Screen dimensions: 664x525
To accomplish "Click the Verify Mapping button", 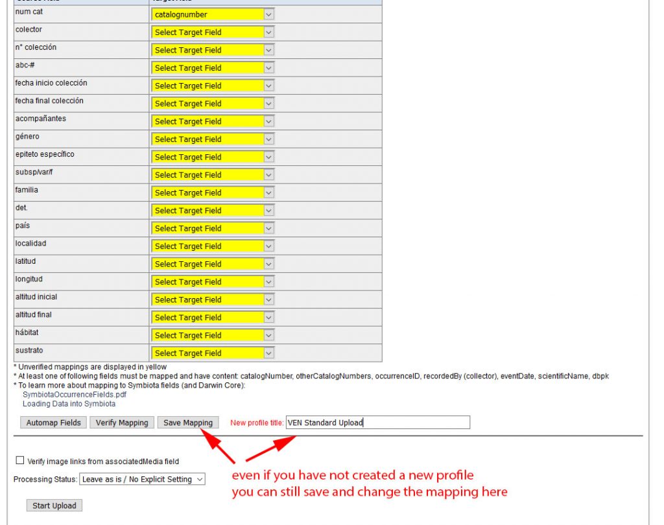I will [122, 423].
